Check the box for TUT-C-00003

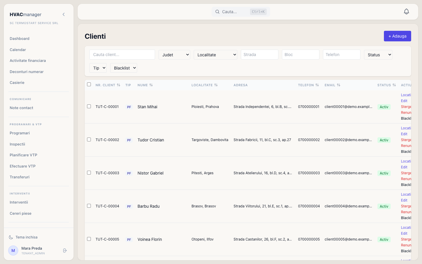(89, 173)
